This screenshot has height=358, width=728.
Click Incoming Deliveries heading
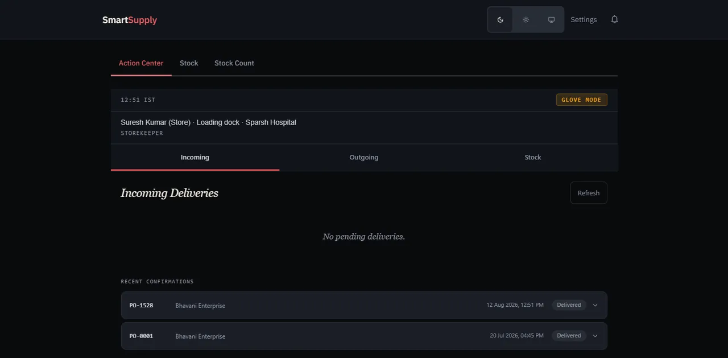169,193
